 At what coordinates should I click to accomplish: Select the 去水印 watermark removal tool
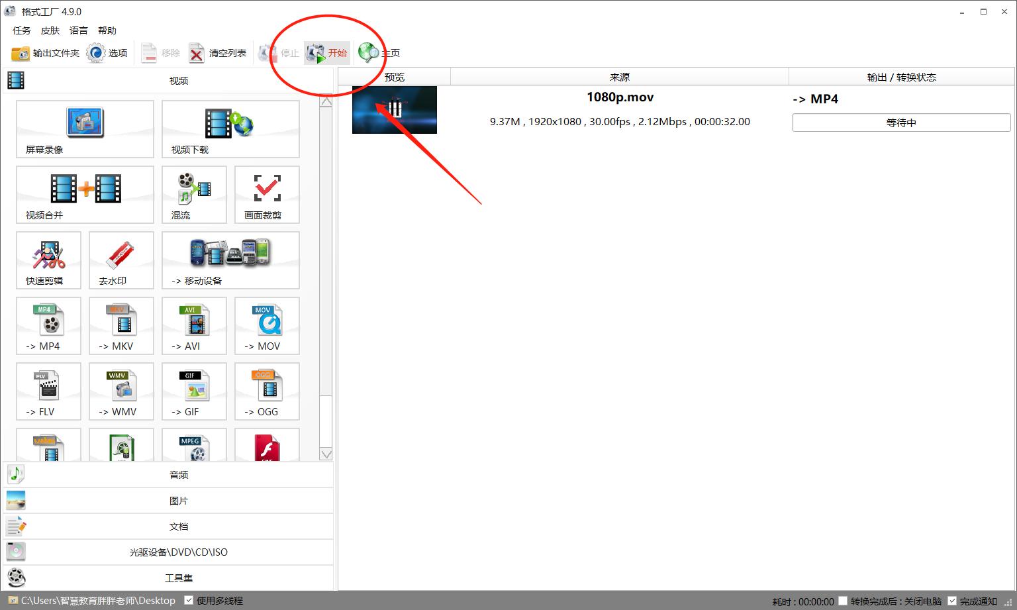point(121,260)
